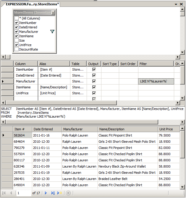This screenshot has height=198, width=186.
Task: Uncheck DateEntered in StoreItems table
Action: [17, 27]
